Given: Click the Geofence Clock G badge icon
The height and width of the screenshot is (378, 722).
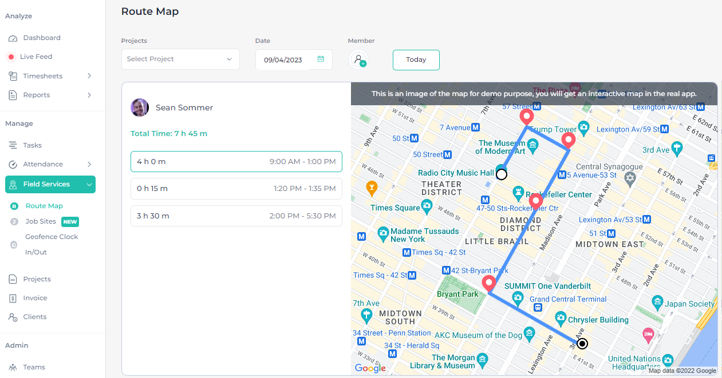Looking at the screenshot, I should pos(14,245).
